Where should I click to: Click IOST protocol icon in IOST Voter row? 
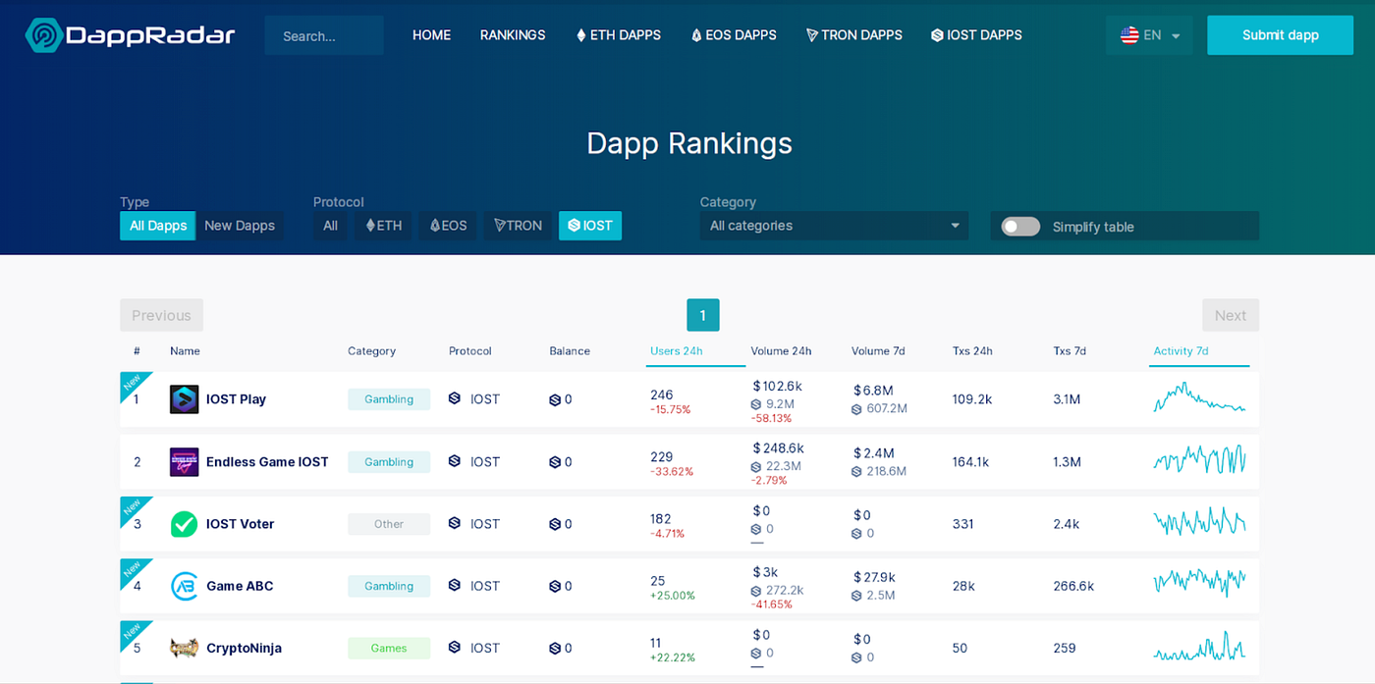[x=455, y=523]
